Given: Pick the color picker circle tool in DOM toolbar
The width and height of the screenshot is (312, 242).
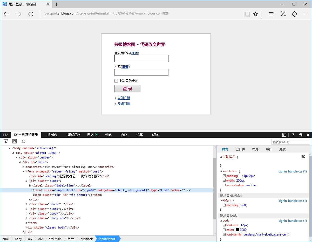Looking at the screenshot, I should tap(24, 141).
